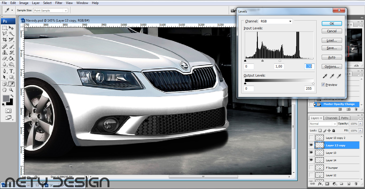Viewport: 365px width, 189px height.
Task: Show the F bumper layer
Action: 311,168
